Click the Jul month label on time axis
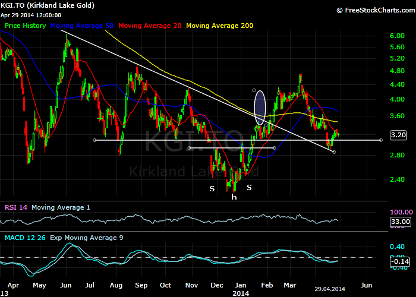 click(90, 285)
